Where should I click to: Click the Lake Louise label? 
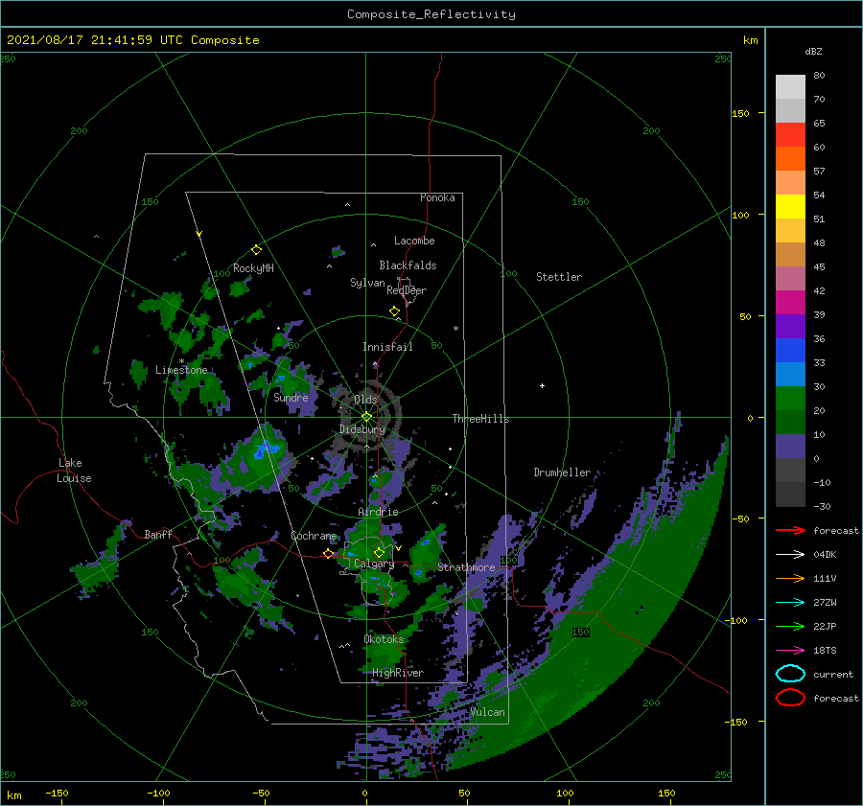(74, 471)
